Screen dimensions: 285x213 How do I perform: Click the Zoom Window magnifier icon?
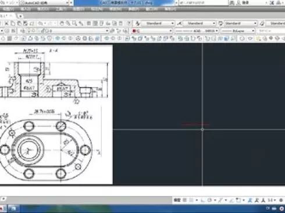pyautogui.click(x=74, y=24)
